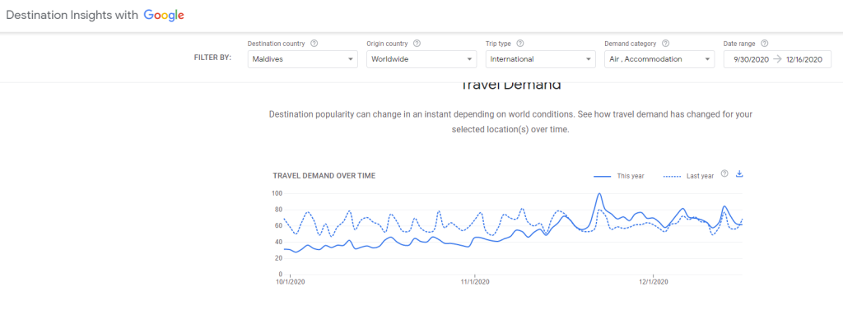This screenshot has width=843, height=310.
Task: Click the 10/1/2020 axis label
Action: tap(290, 281)
